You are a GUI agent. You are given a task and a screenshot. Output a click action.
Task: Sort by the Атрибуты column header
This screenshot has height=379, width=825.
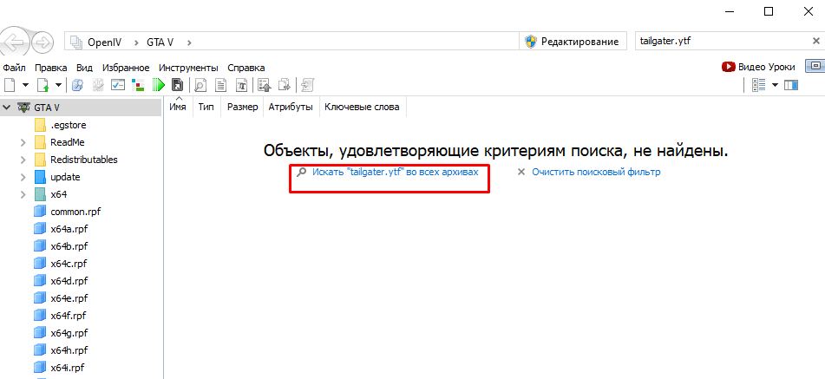[291, 108]
